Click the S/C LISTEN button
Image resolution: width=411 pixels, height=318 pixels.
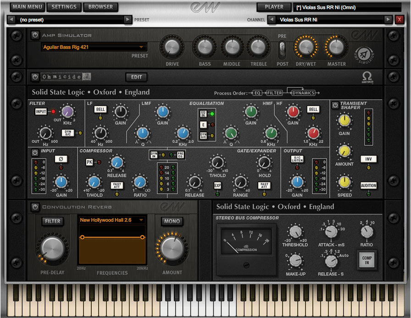[297, 159]
